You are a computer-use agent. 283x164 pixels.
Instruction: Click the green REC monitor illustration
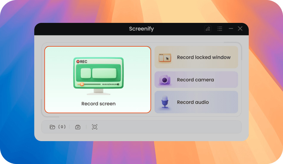tap(98, 76)
